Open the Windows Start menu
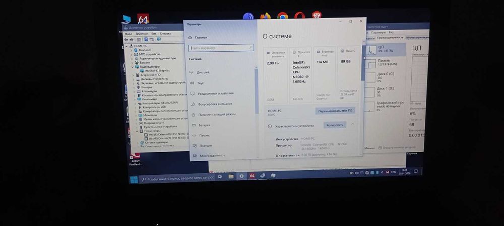 pyautogui.click(x=134, y=179)
